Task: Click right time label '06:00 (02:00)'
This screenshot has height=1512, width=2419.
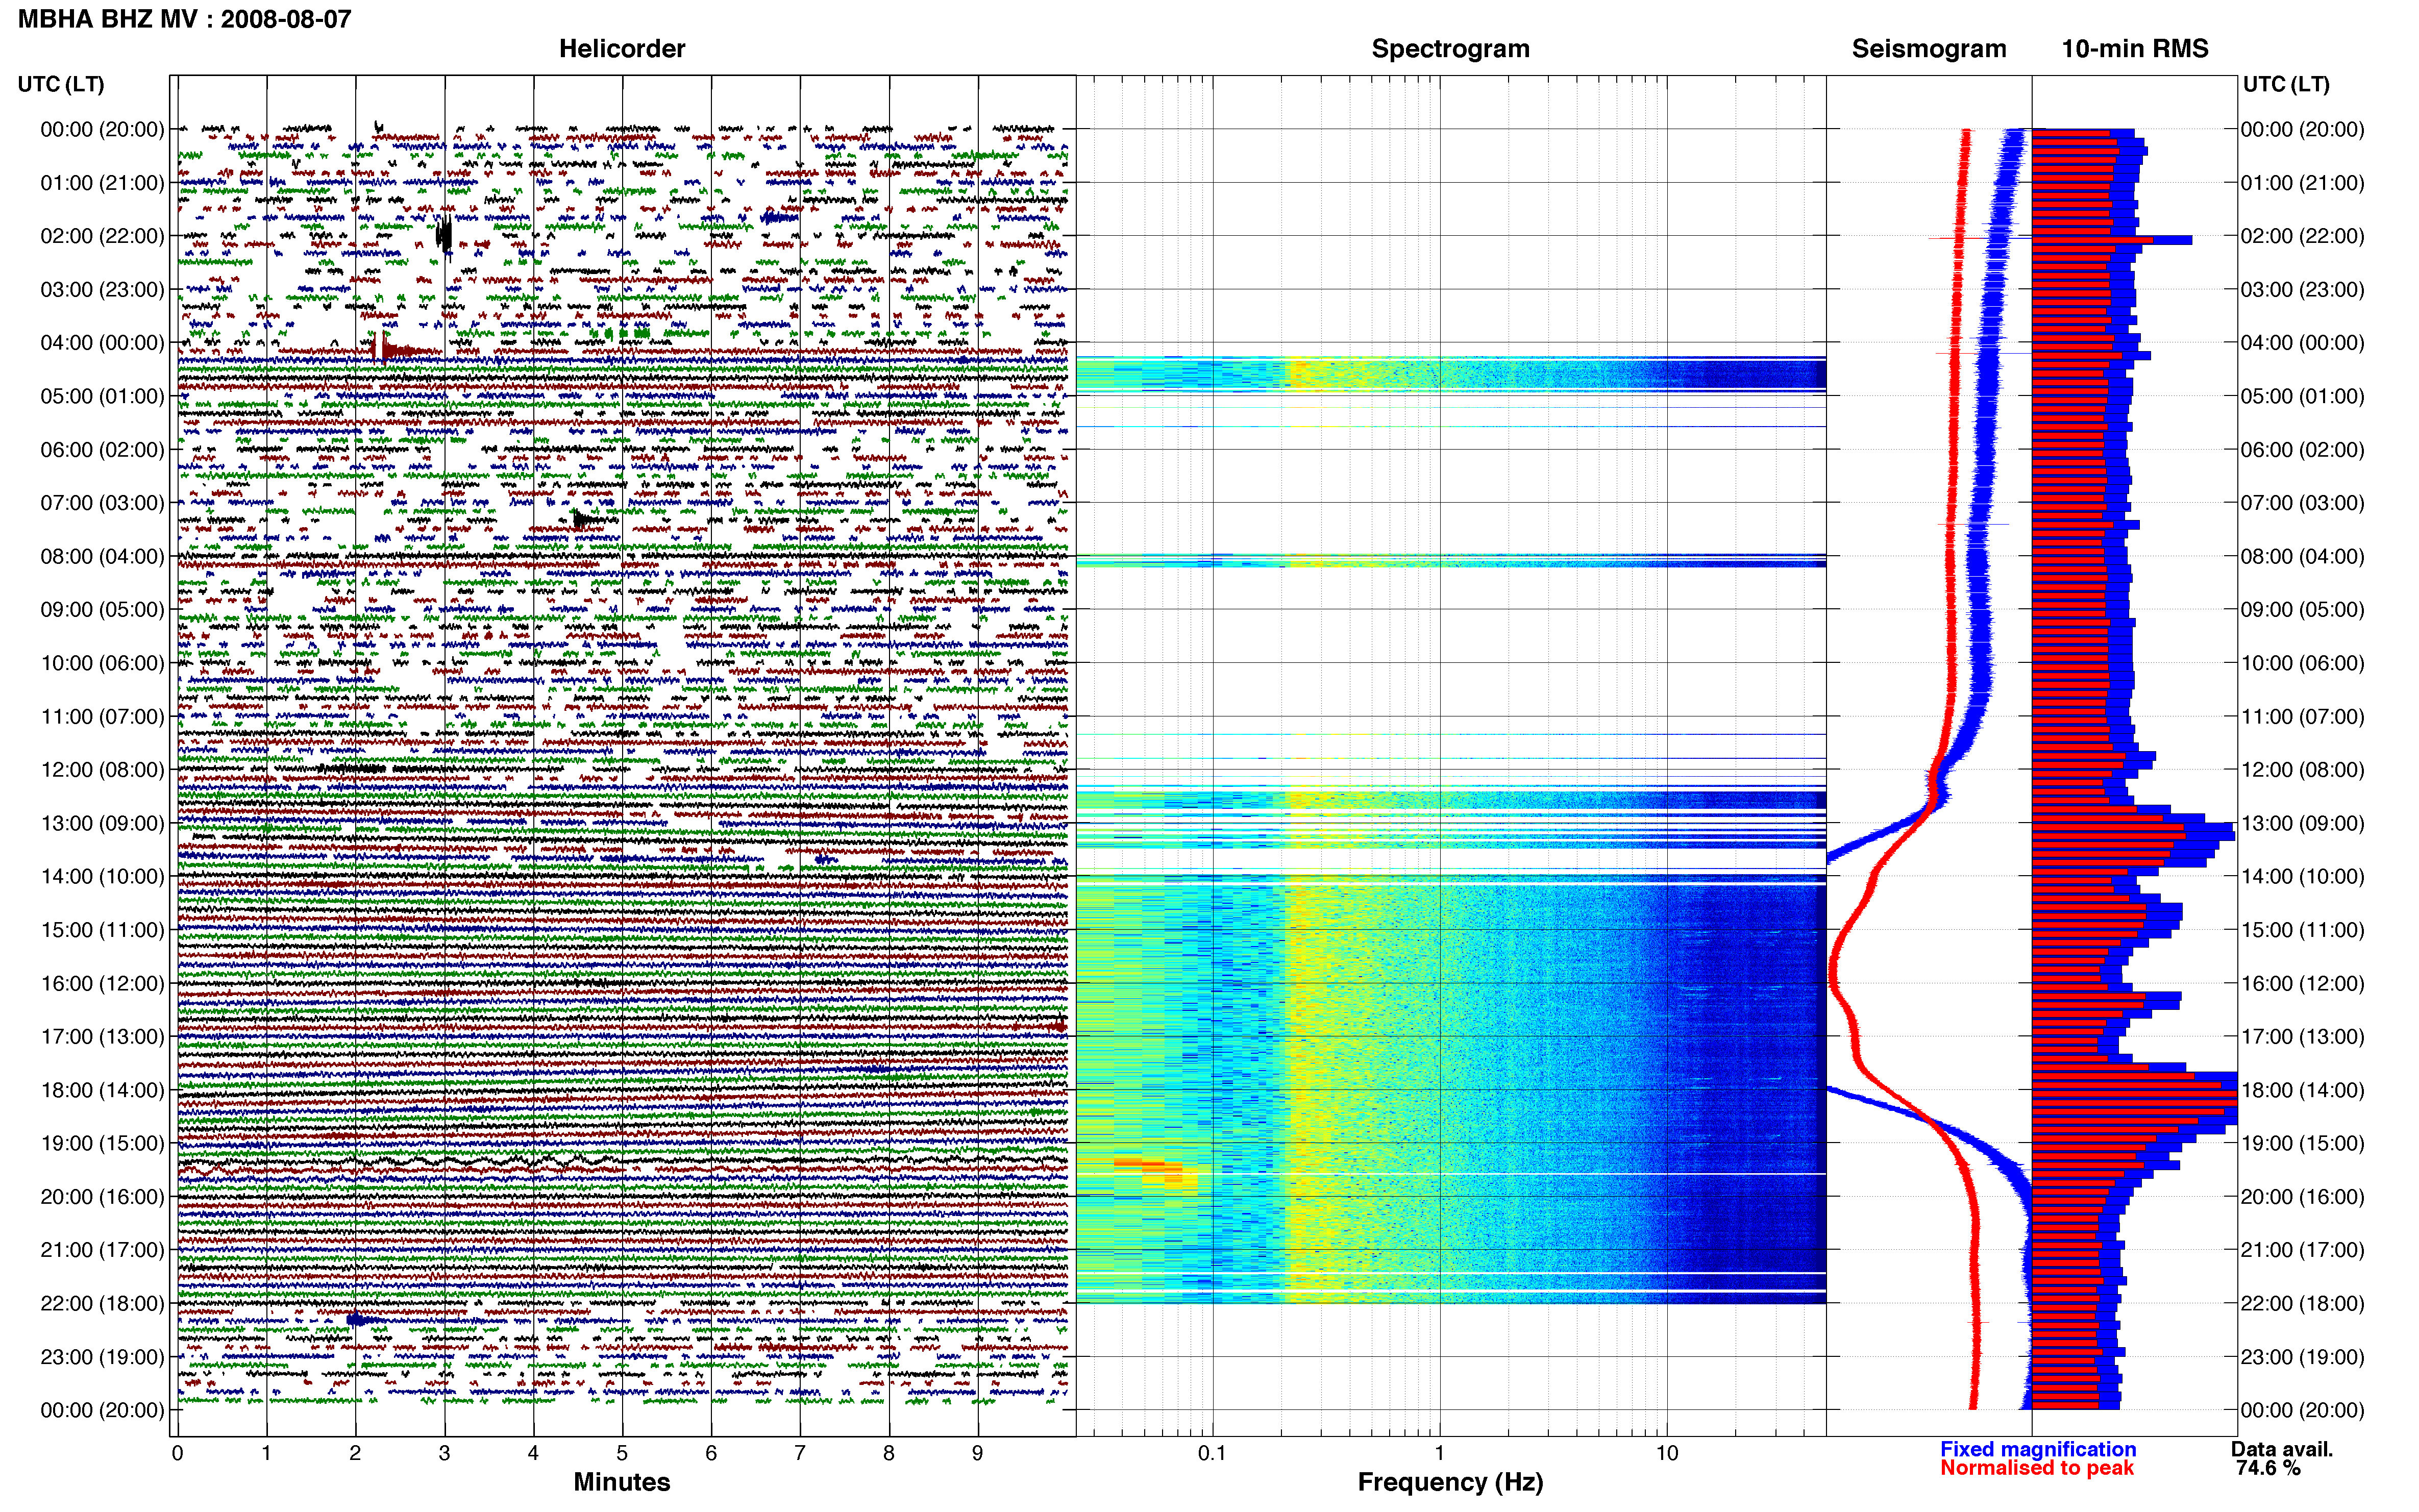Action: [x=2302, y=449]
